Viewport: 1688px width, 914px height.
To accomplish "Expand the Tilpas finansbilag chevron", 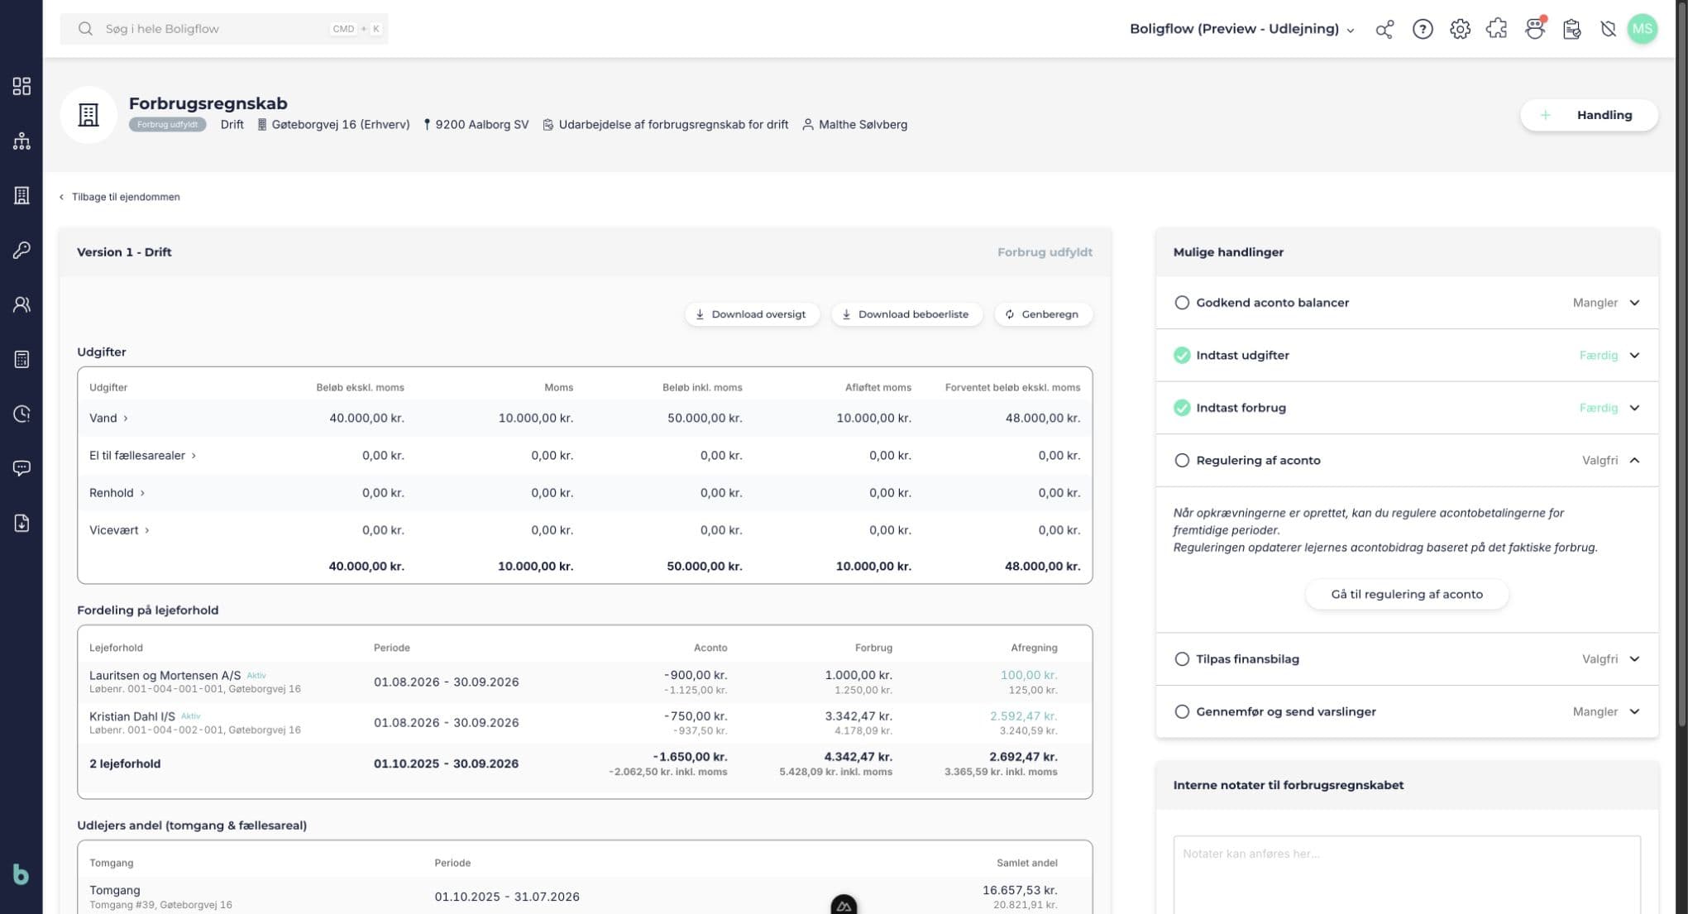I will [x=1634, y=659].
